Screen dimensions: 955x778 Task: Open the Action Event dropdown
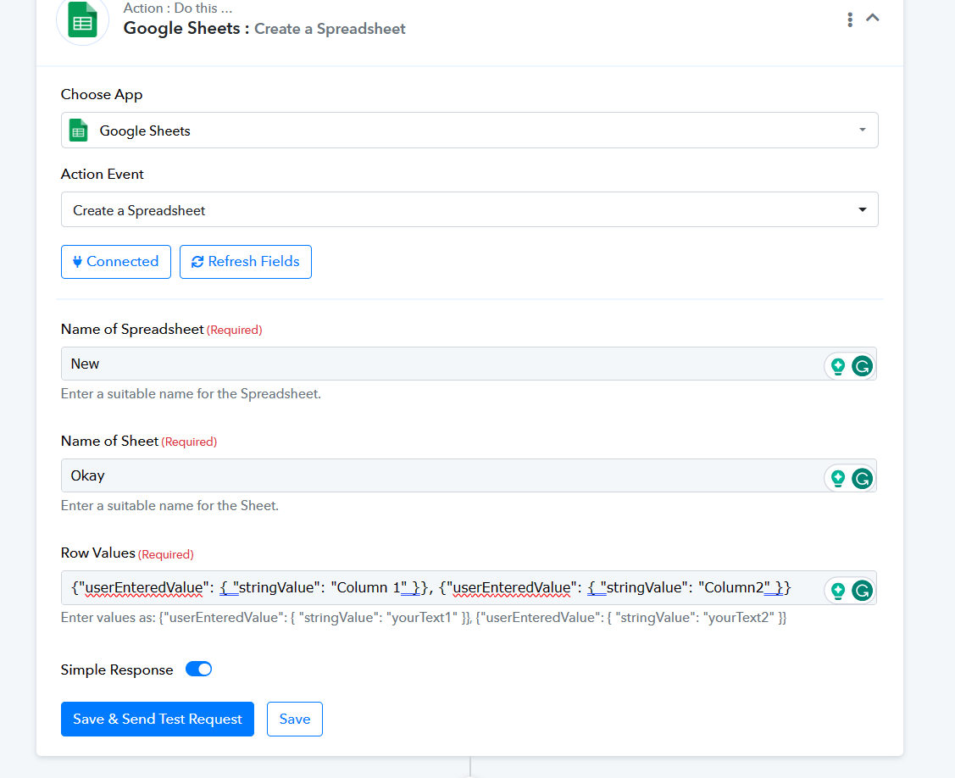pos(469,209)
